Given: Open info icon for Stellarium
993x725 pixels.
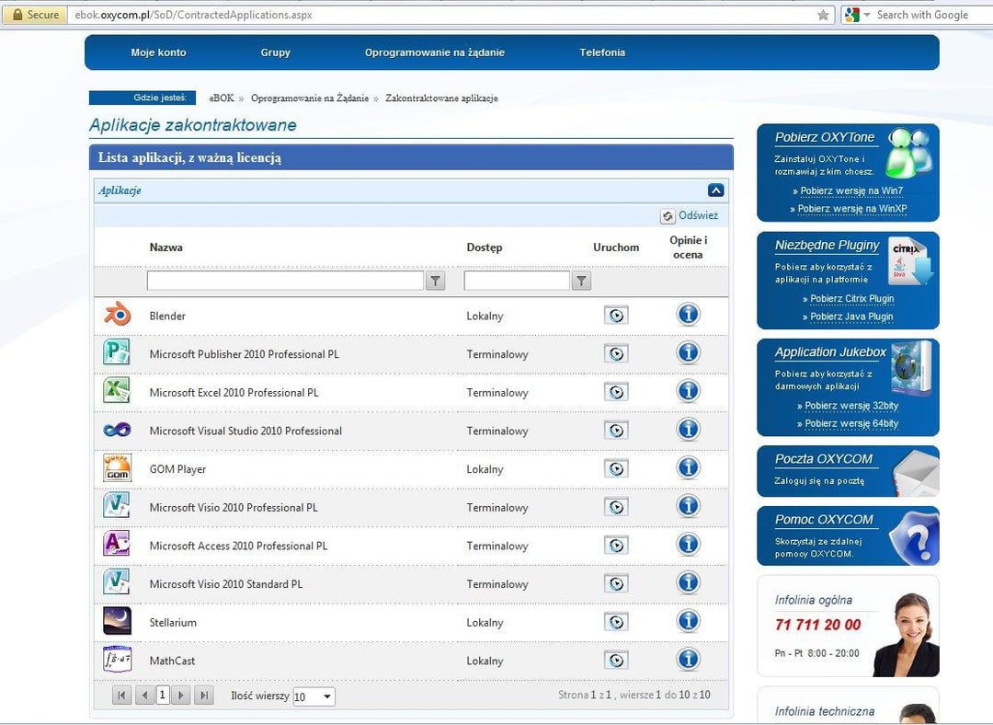Looking at the screenshot, I should (688, 622).
